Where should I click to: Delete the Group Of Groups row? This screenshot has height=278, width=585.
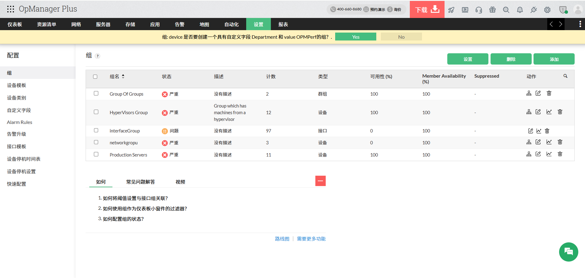tap(549, 93)
